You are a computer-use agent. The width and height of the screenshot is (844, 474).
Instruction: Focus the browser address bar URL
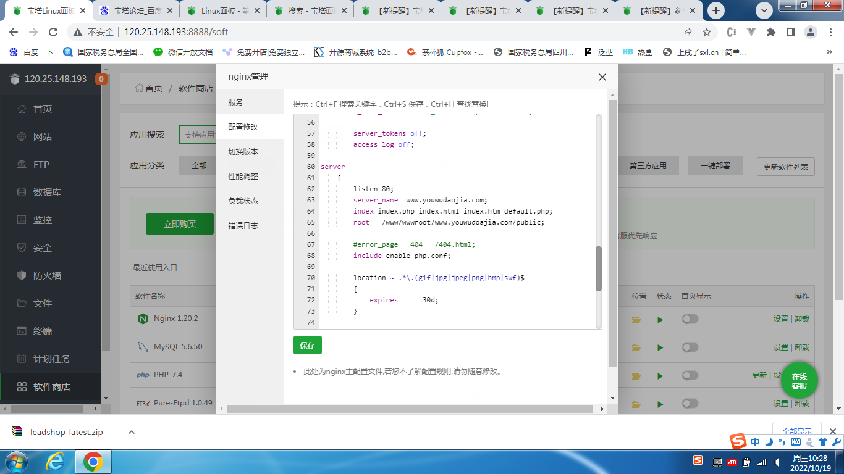point(176,32)
